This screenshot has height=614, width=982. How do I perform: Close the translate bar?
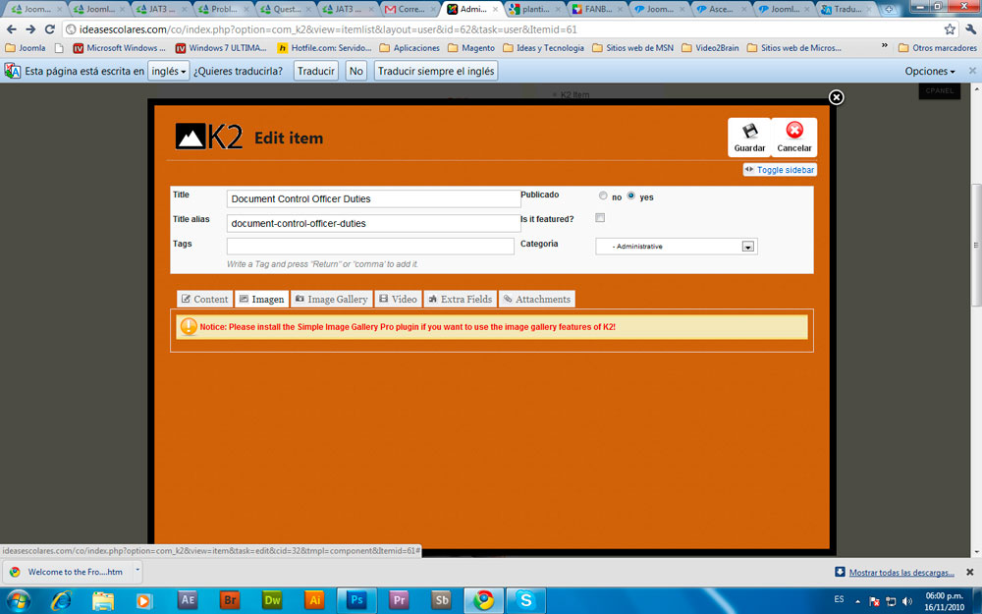pyautogui.click(x=972, y=71)
